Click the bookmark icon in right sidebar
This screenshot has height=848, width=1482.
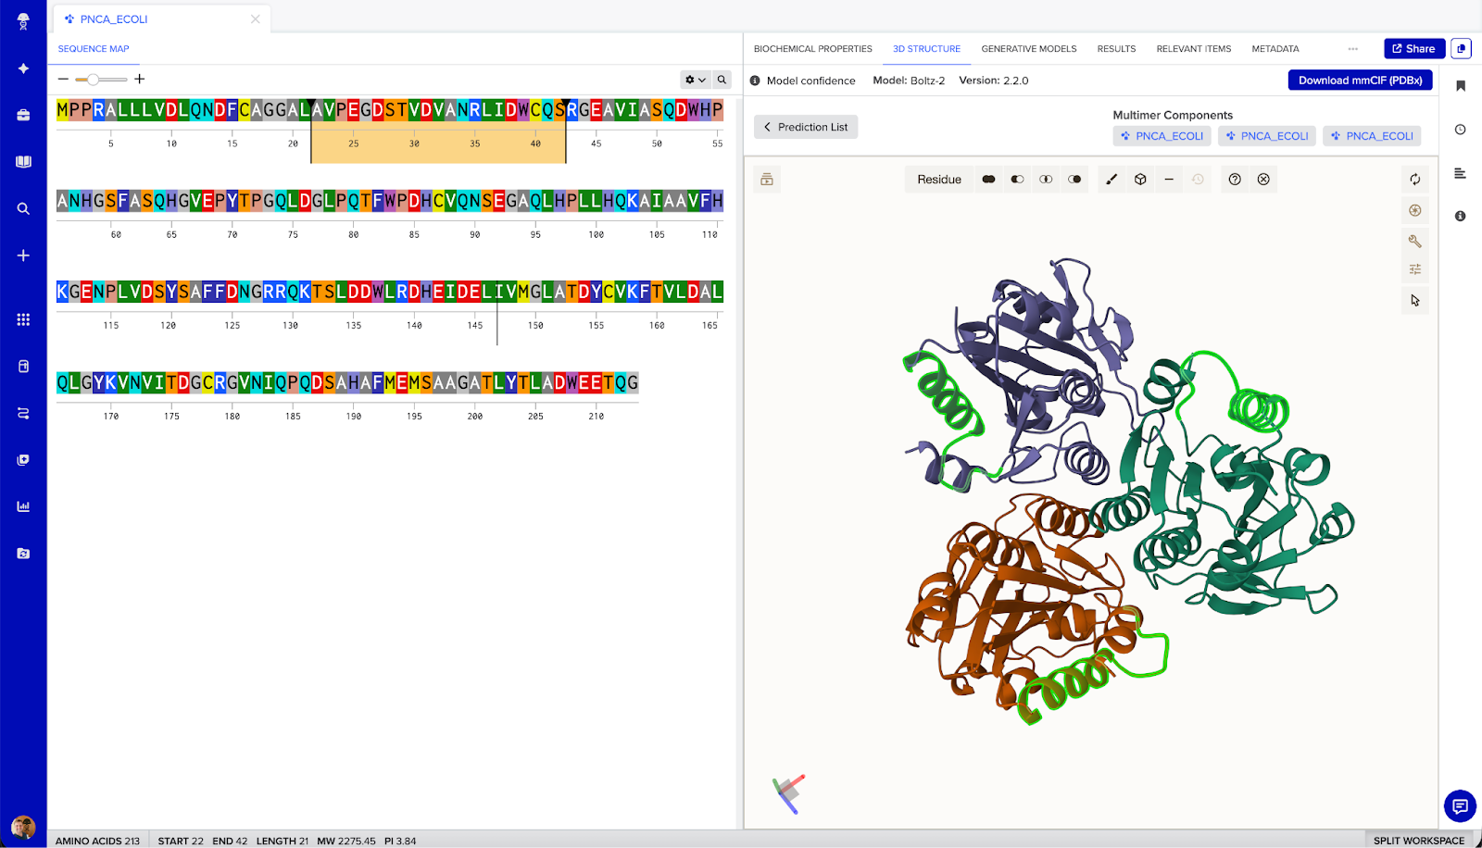pyautogui.click(x=1460, y=86)
